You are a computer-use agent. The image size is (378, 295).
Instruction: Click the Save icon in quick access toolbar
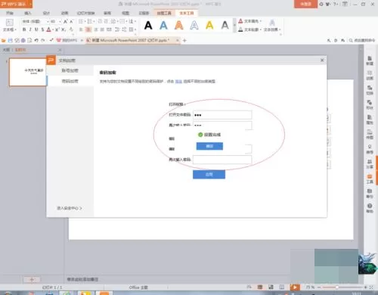tap(10, 40)
